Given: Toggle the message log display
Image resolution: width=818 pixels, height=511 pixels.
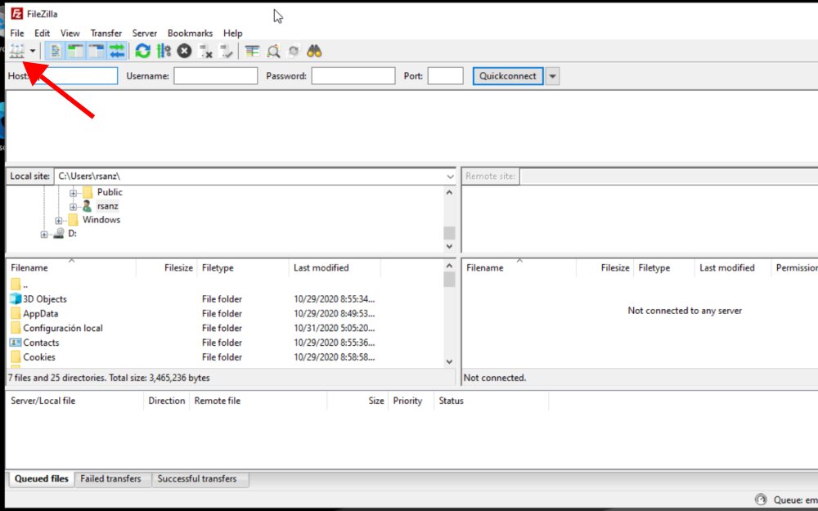Looking at the screenshot, I should pos(55,51).
